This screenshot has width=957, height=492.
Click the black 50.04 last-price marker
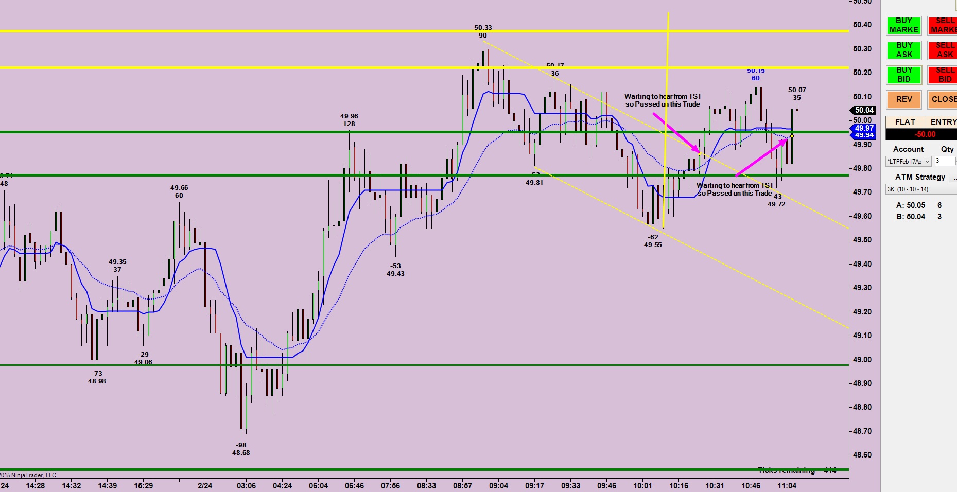point(863,110)
